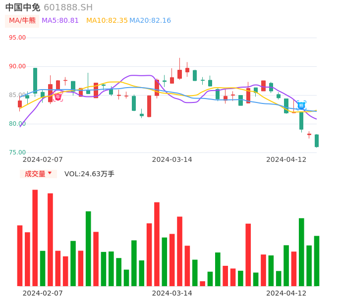Viewport: 340px width, 300px height.
Task: Click the VOL:24.63万手 volume readout
Action: tap(89, 174)
